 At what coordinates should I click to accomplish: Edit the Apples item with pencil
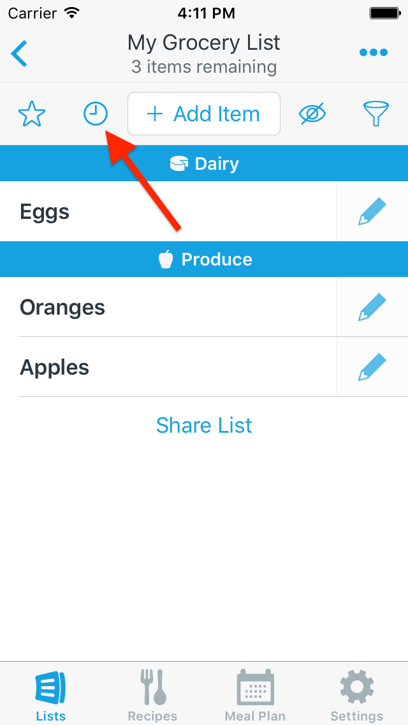click(372, 368)
